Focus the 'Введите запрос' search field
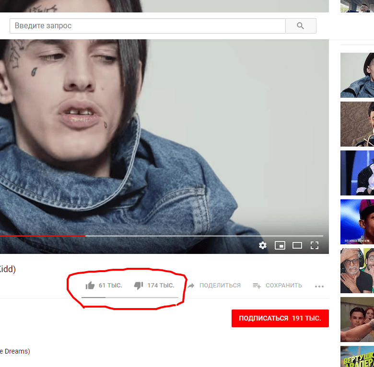The height and width of the screenshot is (367, 374). tap(147, 26)
